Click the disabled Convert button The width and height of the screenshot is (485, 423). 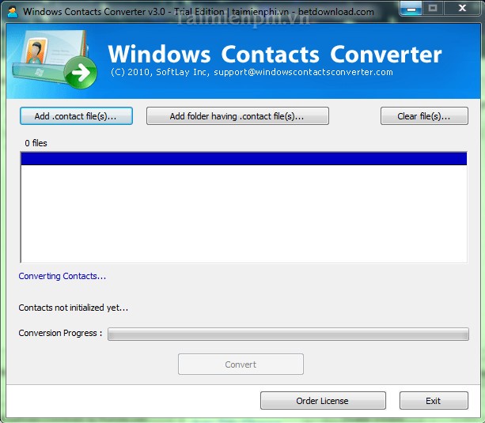241,364
